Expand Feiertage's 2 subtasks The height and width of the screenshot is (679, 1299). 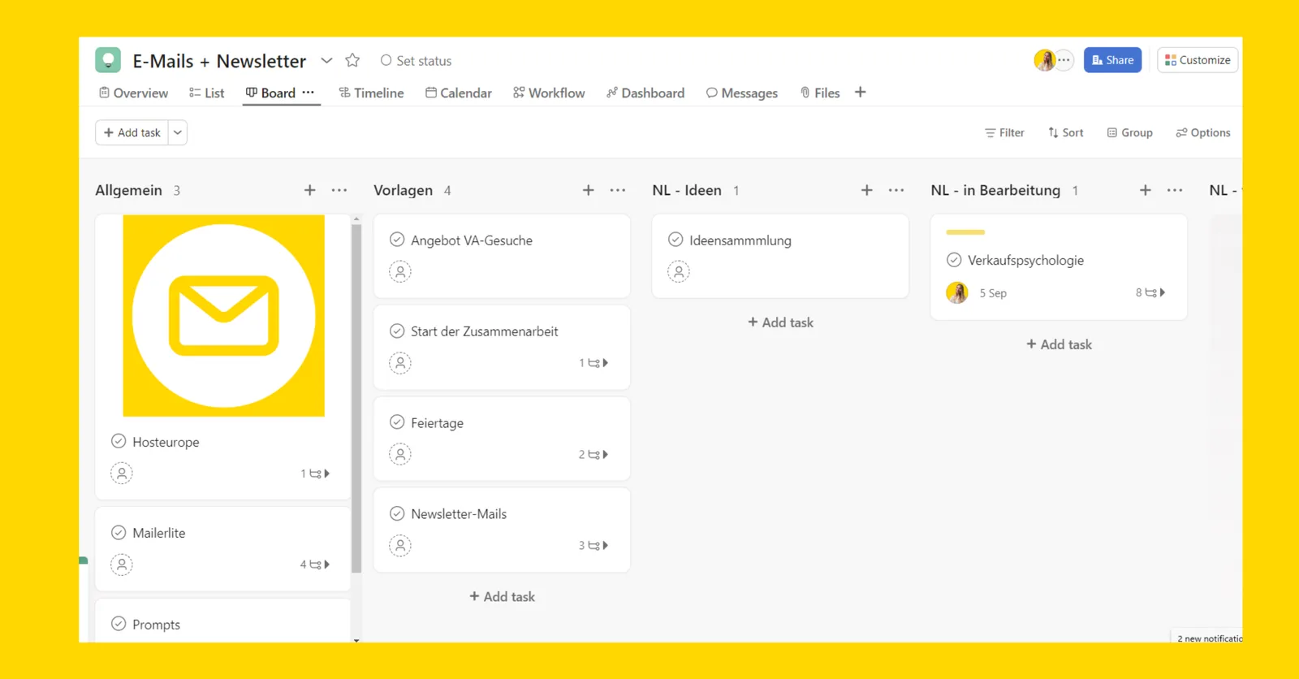point(593,454)
